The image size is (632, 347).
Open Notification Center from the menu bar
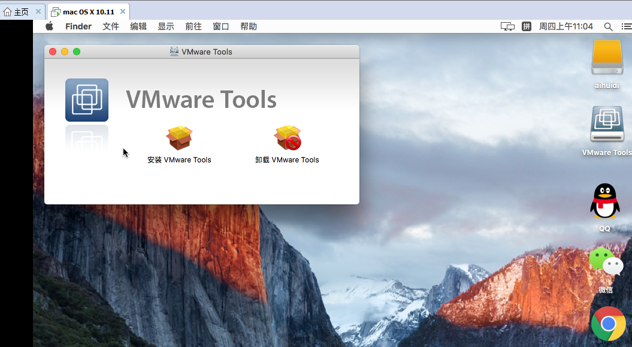pos(626,26)
